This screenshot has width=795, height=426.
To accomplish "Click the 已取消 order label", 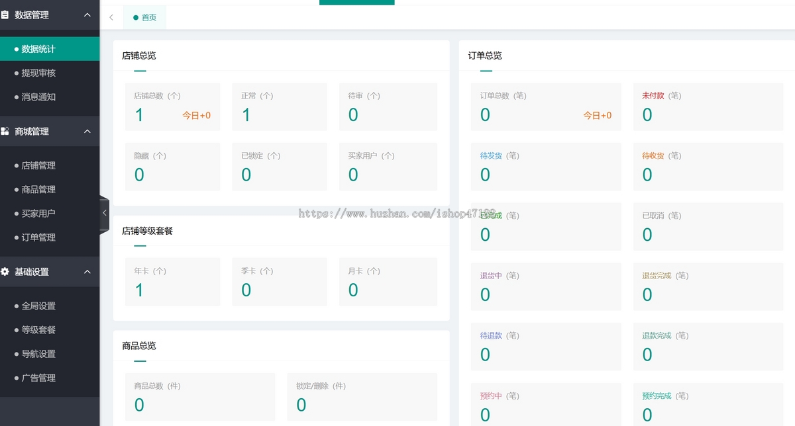I will pos(653,216).
